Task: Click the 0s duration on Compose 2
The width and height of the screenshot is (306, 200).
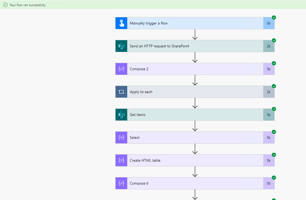Action: pos(269,69)
